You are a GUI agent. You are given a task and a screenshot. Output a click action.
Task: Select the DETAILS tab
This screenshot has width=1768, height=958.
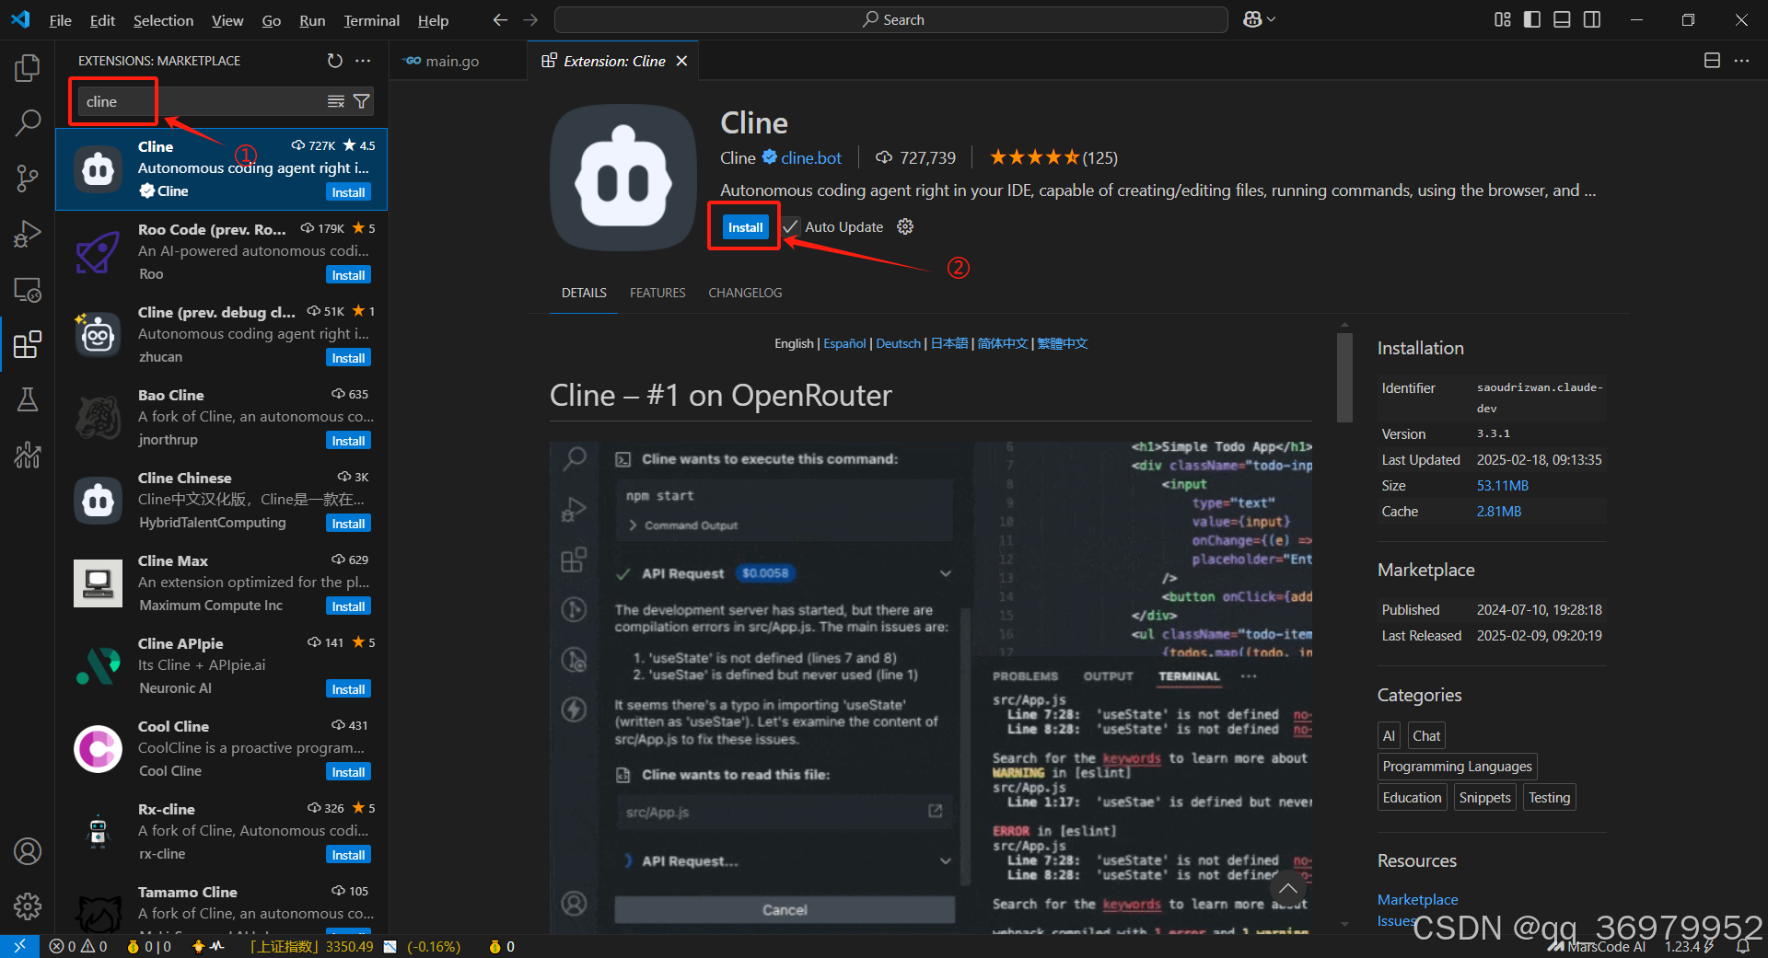tap(584, 293)
